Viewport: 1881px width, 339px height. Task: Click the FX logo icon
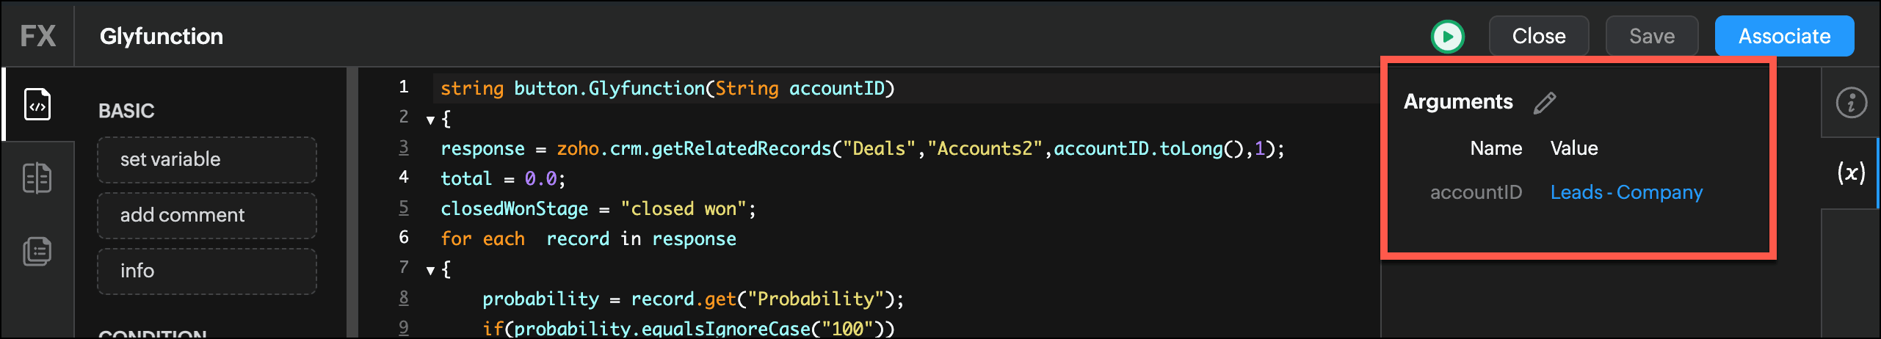click(x=37, y=36)
